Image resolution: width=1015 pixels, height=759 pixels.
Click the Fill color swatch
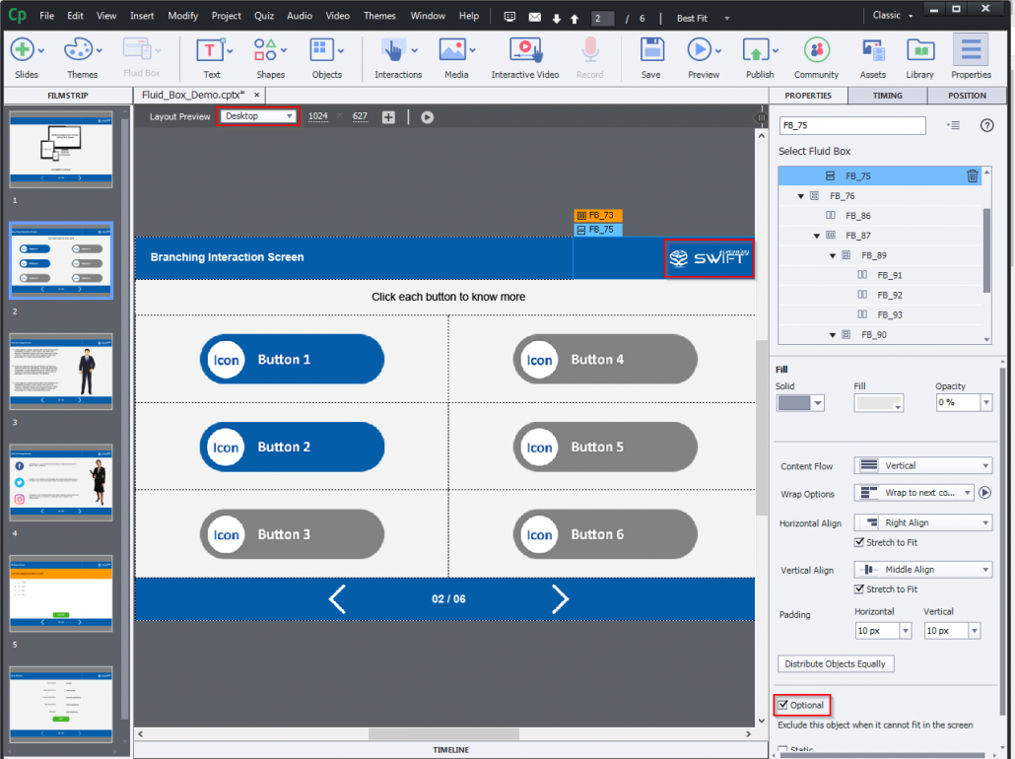click(878, 402)
